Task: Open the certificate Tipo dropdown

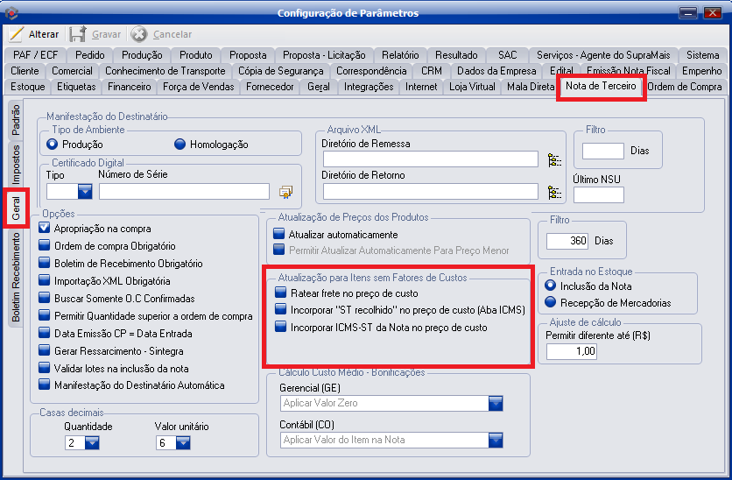Action: point(85,192)
